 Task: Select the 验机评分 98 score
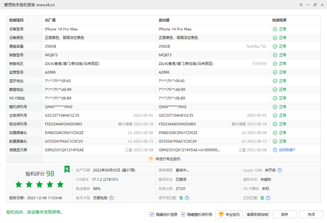(40, 174)
